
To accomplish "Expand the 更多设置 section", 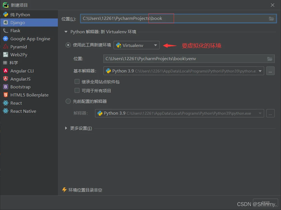I will tap(66, 128).
